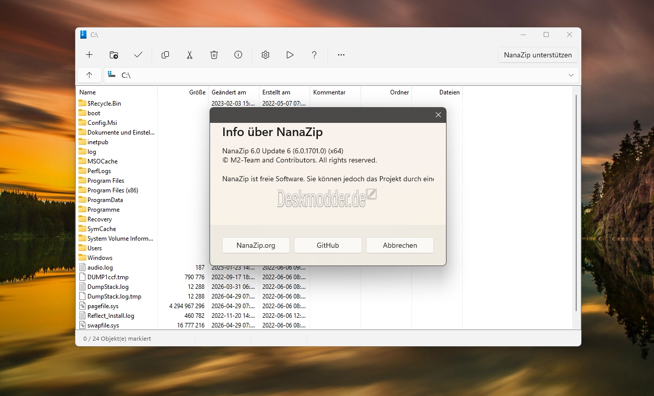
Task: Click the Extract folder toolbar icon
Action: [114, 55]
